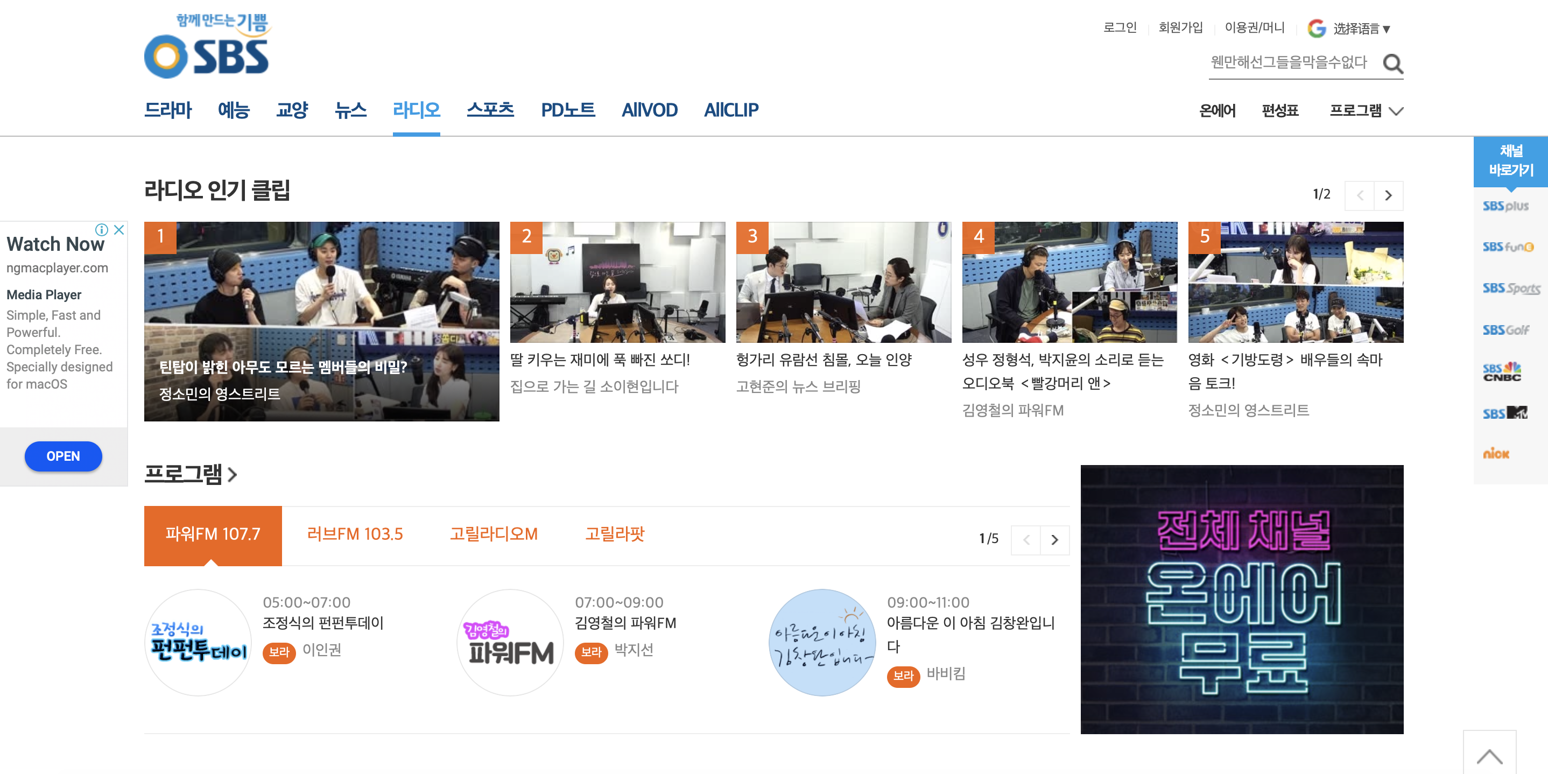
Task: Open SBS Plus channel shortcut
Action: coord(1505,206)
